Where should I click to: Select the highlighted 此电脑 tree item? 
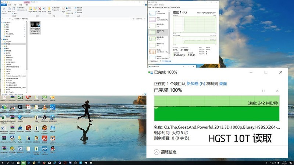click(14, 44)
